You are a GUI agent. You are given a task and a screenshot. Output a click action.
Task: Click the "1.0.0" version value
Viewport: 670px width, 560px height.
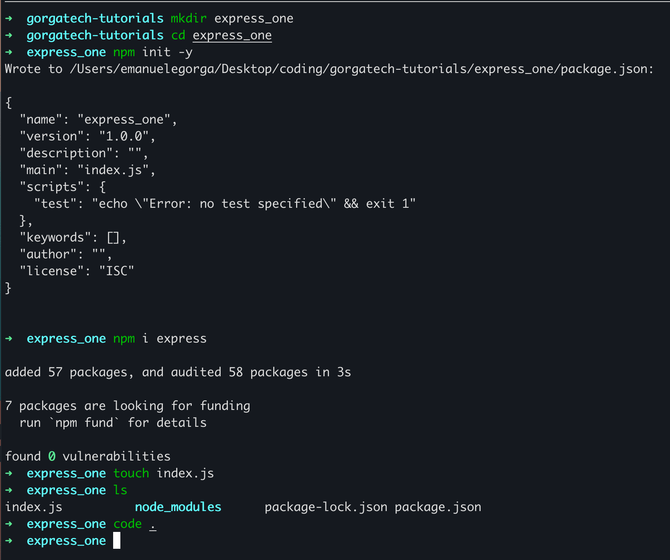[124, 136]
